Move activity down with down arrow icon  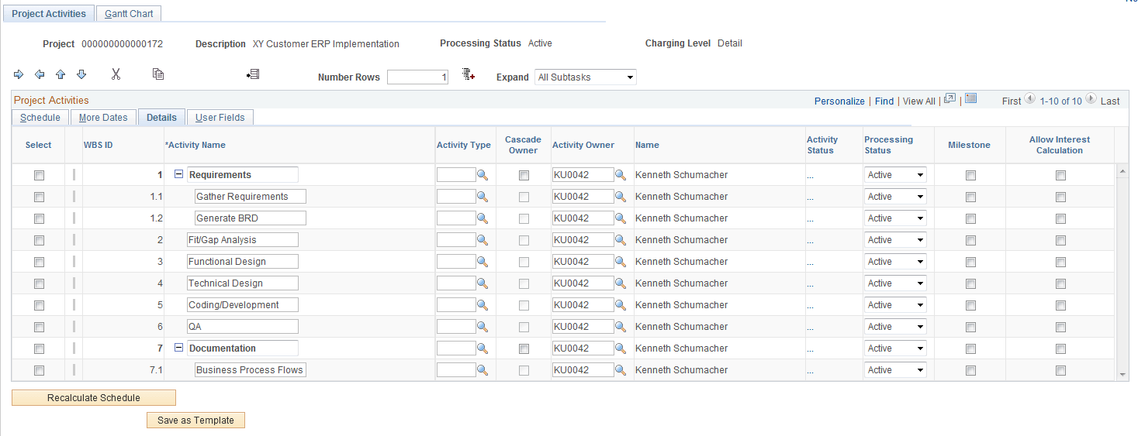[x=81, y=74]
